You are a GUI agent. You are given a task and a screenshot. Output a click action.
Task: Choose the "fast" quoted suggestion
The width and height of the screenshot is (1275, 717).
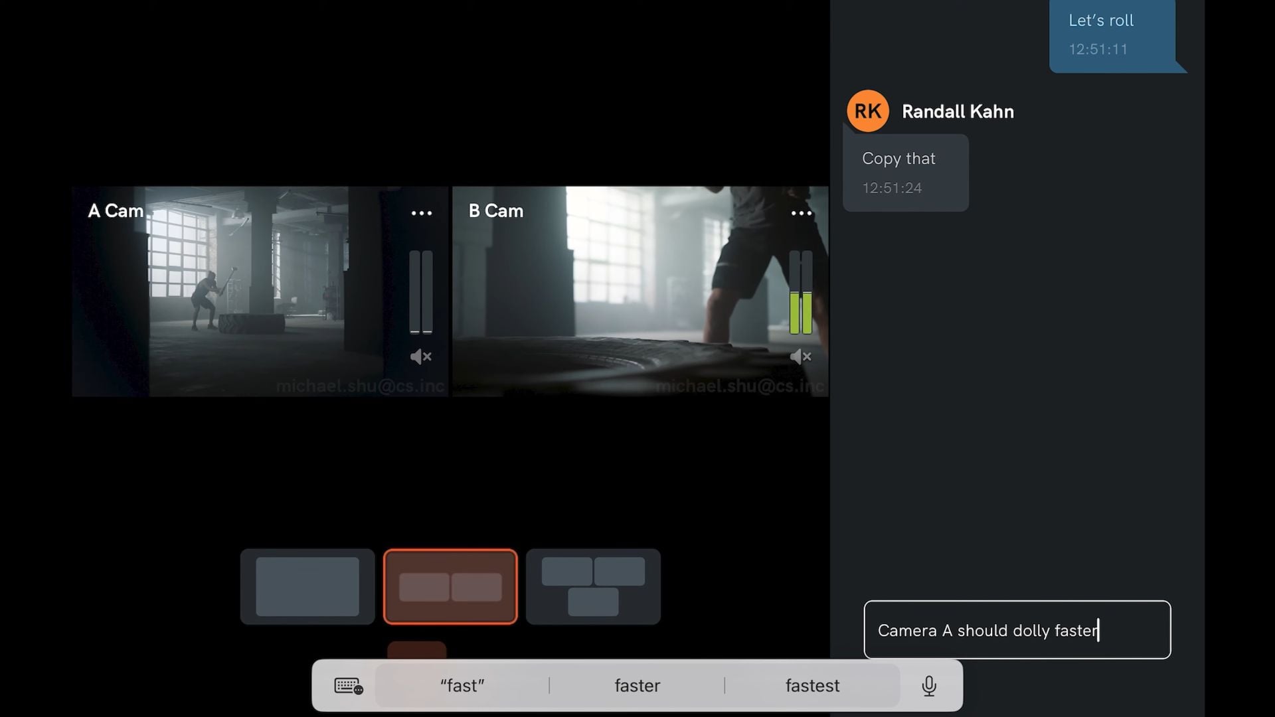[x=463, y=686]
